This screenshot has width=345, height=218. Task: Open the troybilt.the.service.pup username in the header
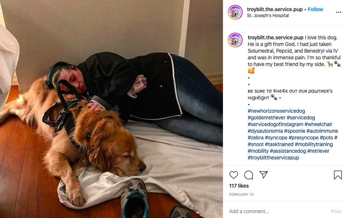tap(275, 9)
